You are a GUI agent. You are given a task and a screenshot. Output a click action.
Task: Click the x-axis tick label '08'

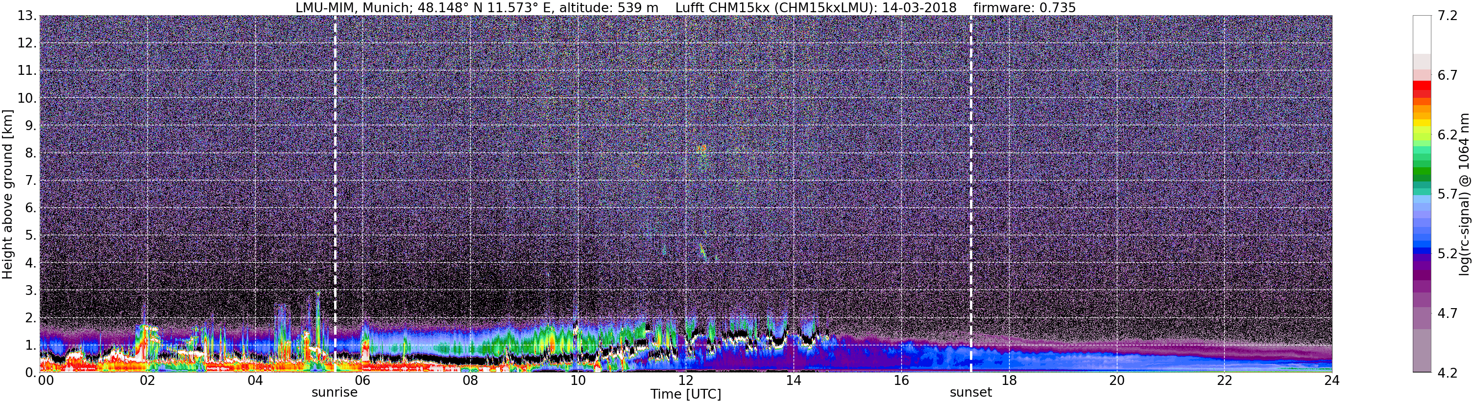click(x=470, y=381)
